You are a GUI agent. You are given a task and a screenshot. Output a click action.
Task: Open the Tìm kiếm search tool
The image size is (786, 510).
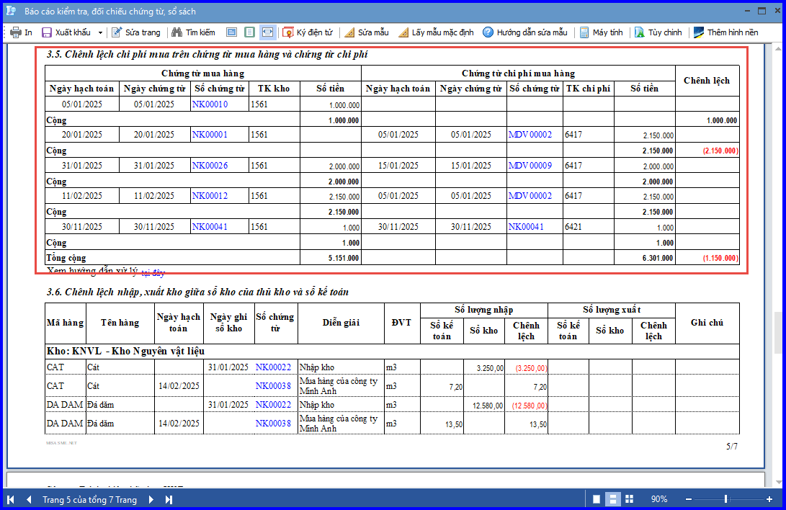[194, 32]
